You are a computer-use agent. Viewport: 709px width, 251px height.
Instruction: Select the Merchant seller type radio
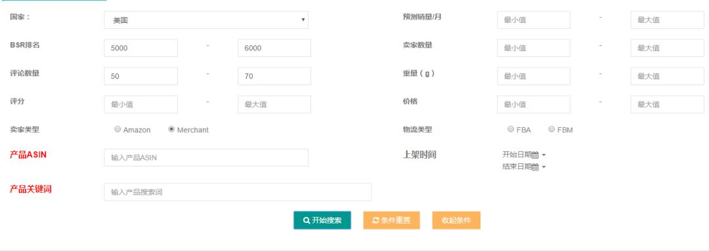(x=171, y=129)
